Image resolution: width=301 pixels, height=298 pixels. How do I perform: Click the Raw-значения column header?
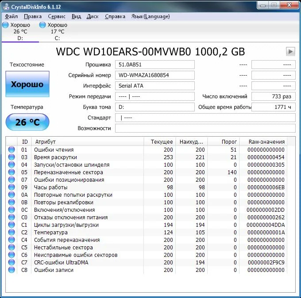266,142
